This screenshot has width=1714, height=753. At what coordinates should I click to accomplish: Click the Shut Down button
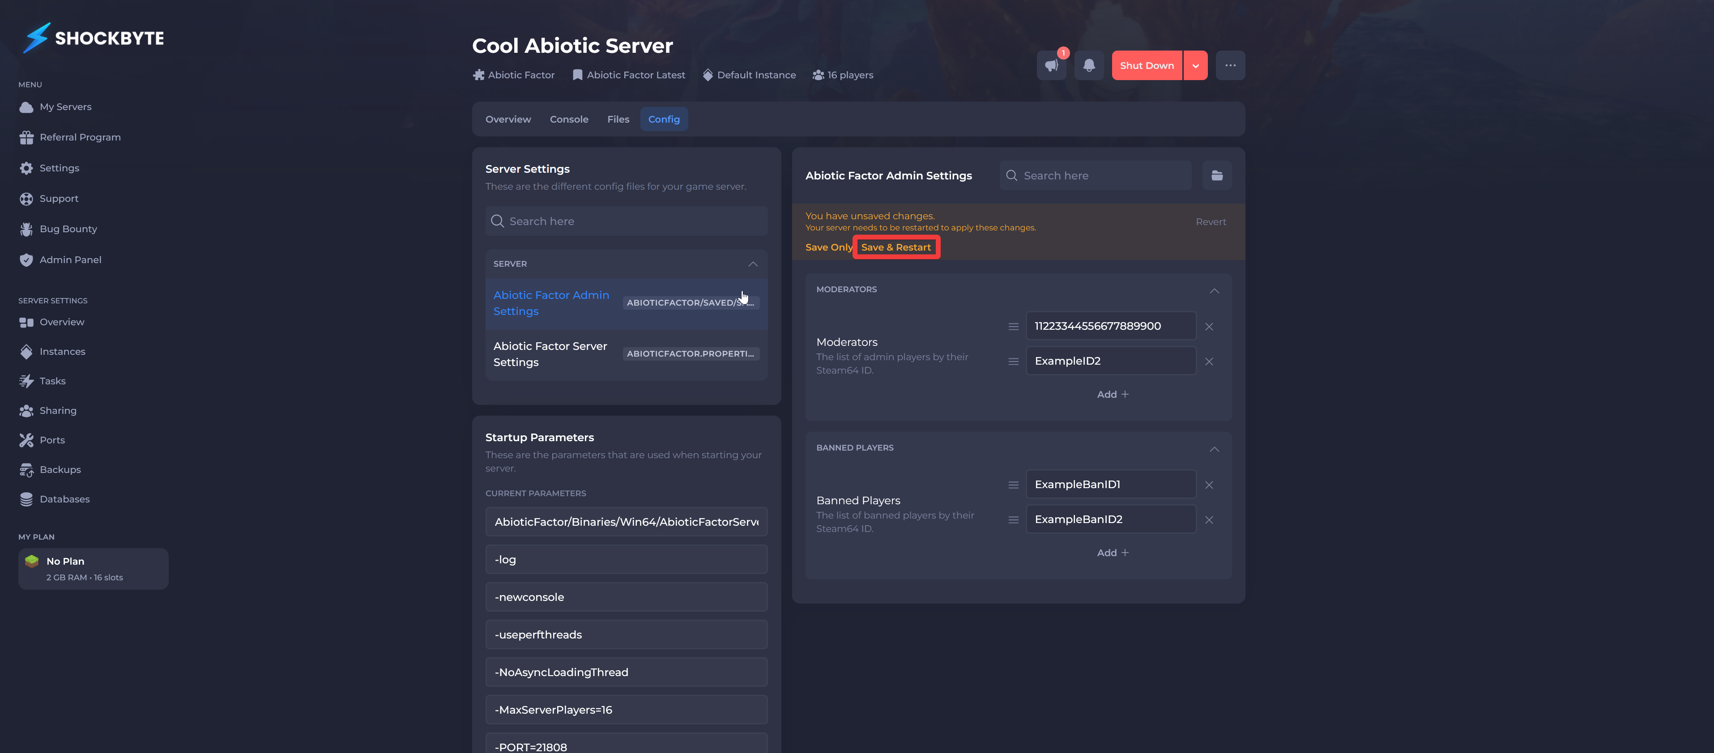pos(1147,65)
